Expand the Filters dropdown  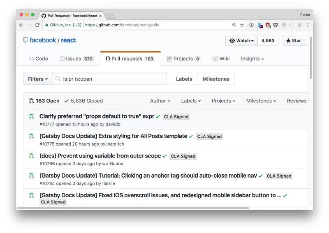click(x=38, y=79)
